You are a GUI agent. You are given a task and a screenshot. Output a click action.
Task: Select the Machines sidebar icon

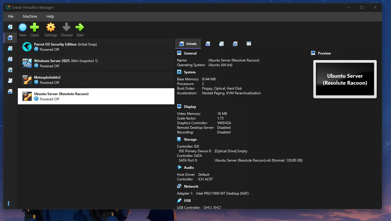[10, 38]
